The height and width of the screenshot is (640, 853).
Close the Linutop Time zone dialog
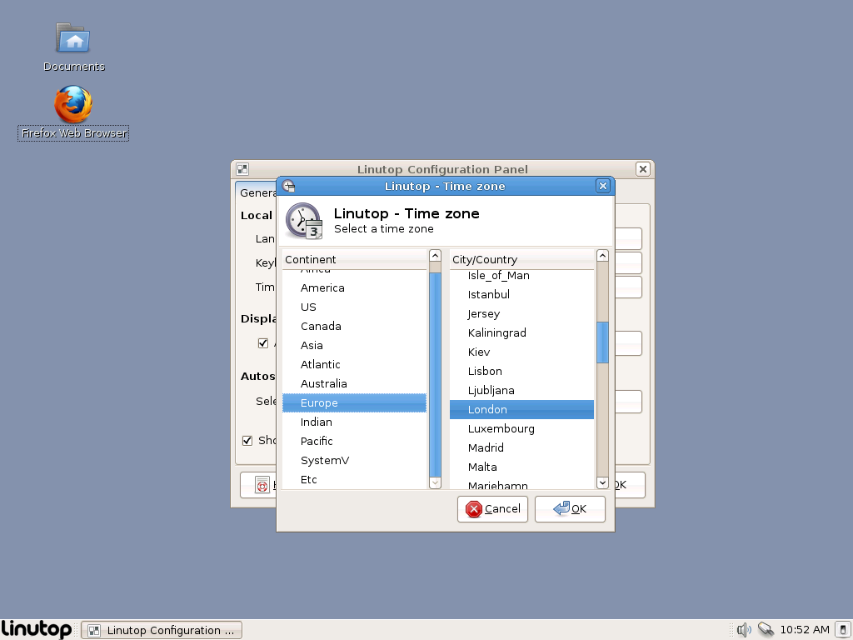coord(603,186)
